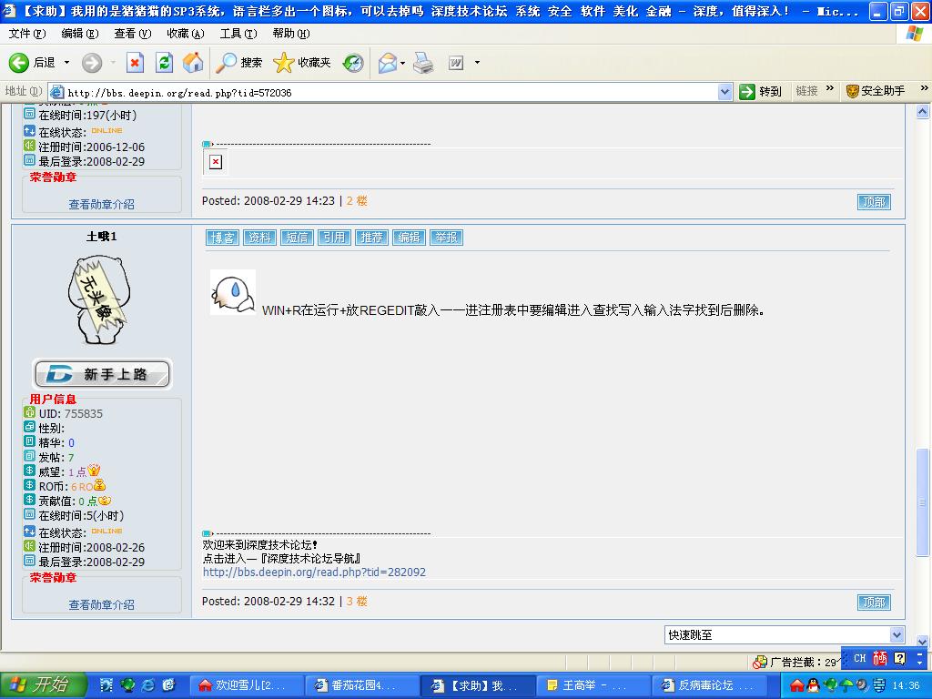Open mail options dropdown arrow

pyautogui.click(x=403, y=63)
